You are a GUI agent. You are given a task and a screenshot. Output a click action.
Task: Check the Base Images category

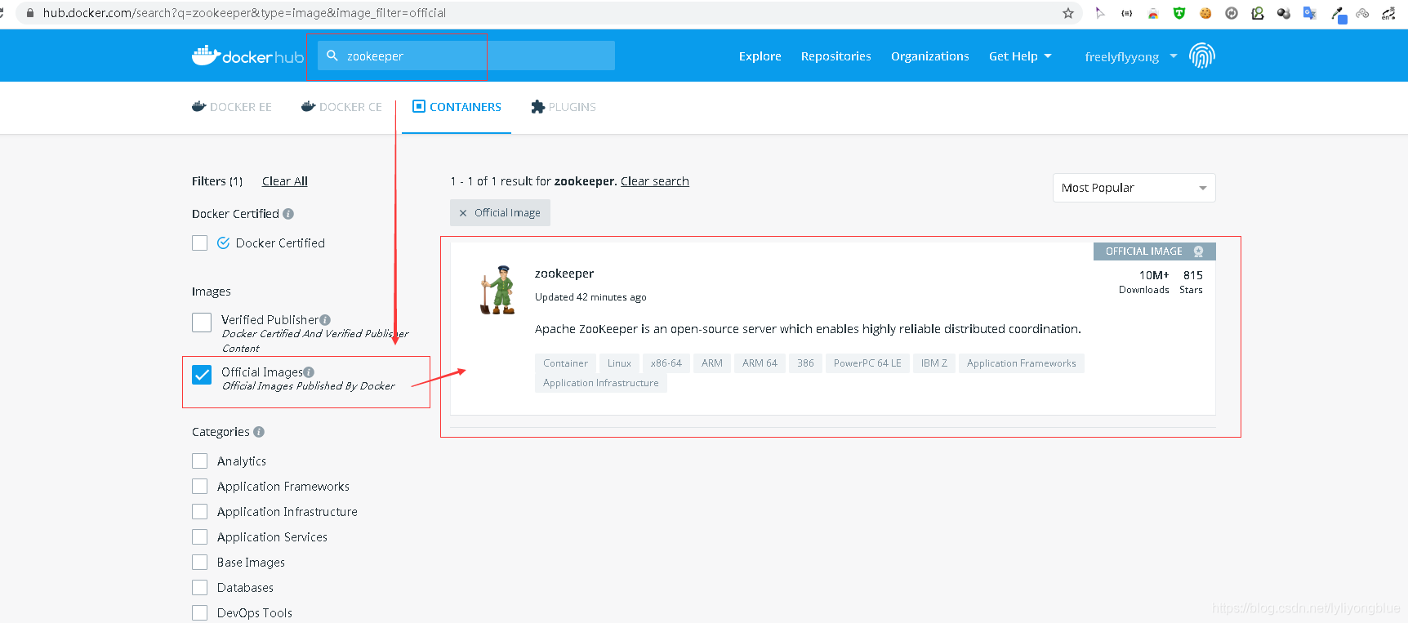(x=199, y=563)
